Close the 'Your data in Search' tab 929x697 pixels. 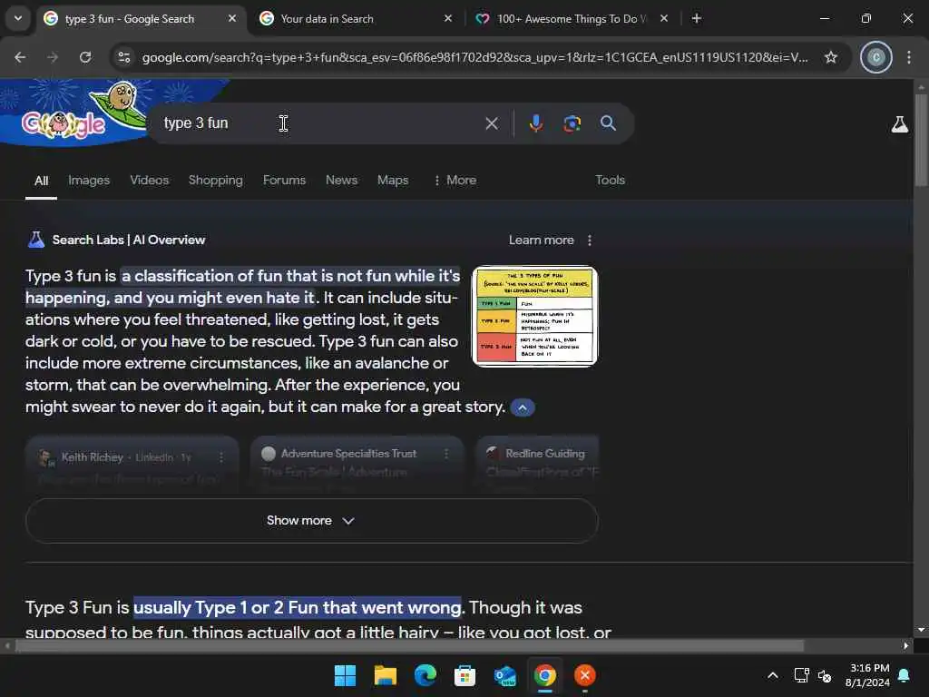(448, 18)
